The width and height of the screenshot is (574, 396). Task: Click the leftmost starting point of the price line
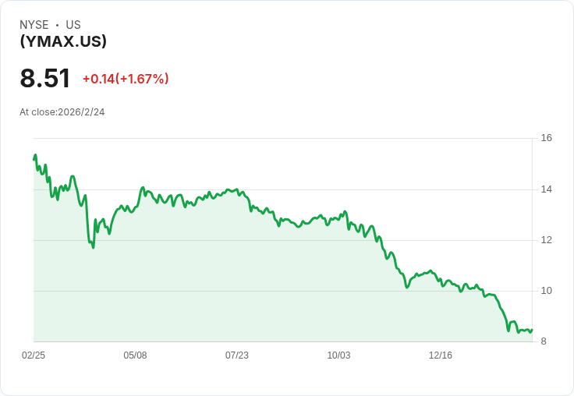(34, 159)
